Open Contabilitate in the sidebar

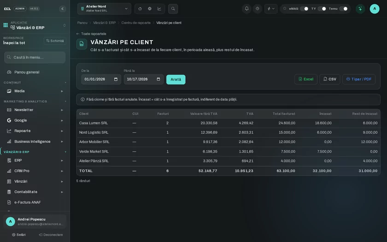pos(35,192)
